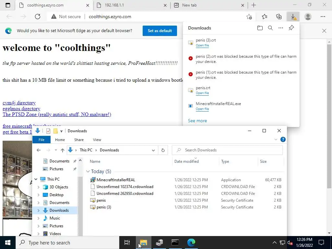Open Task View on the taskbar
Image resolution: width=332 pixels, height=249 pixels.
[127, 243]
